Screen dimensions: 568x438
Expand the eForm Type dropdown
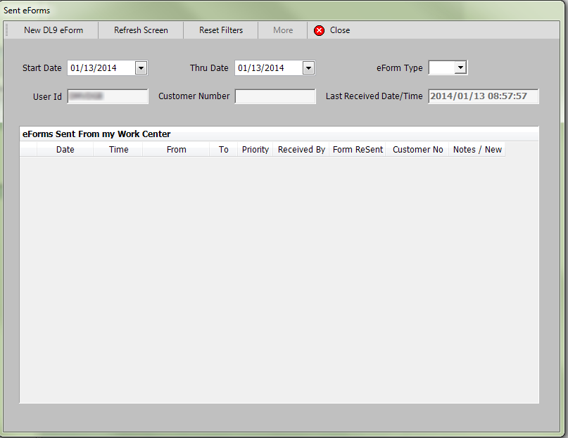pyautogui.click(x=460, y=67)
